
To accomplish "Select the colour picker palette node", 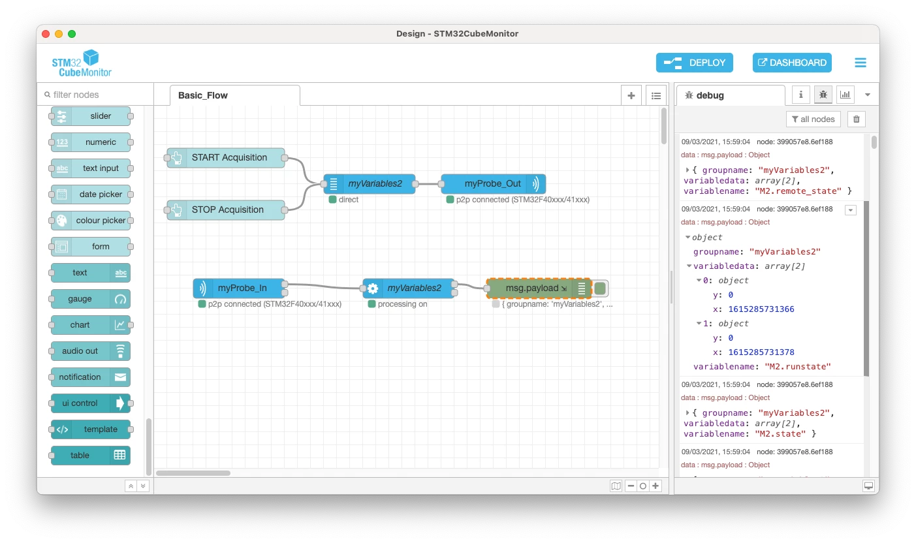I will (x=91, y=221).
